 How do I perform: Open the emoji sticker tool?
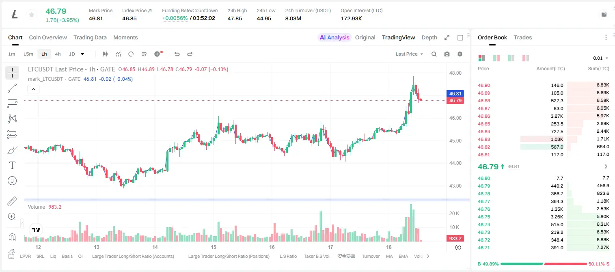12,181
